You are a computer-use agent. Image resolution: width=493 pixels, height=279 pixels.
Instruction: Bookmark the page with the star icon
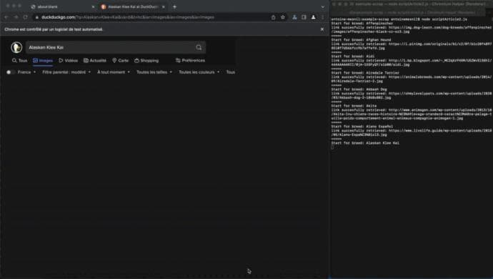tap(283, 17)
